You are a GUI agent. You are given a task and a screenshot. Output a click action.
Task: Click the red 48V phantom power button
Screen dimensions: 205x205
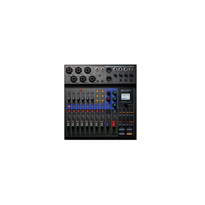81,90
